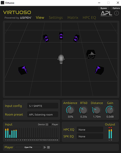Open the Room preset dropdown
The width and height of the screenshot is (121, 153).
[x=43, y=114]
